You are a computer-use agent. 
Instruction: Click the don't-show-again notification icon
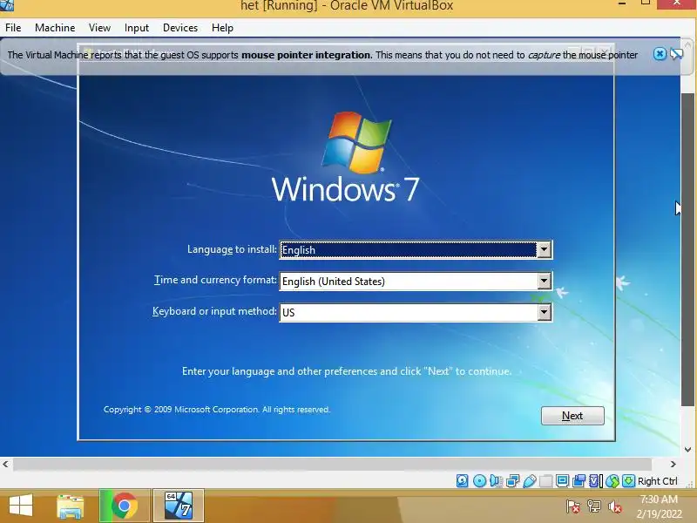677,54
